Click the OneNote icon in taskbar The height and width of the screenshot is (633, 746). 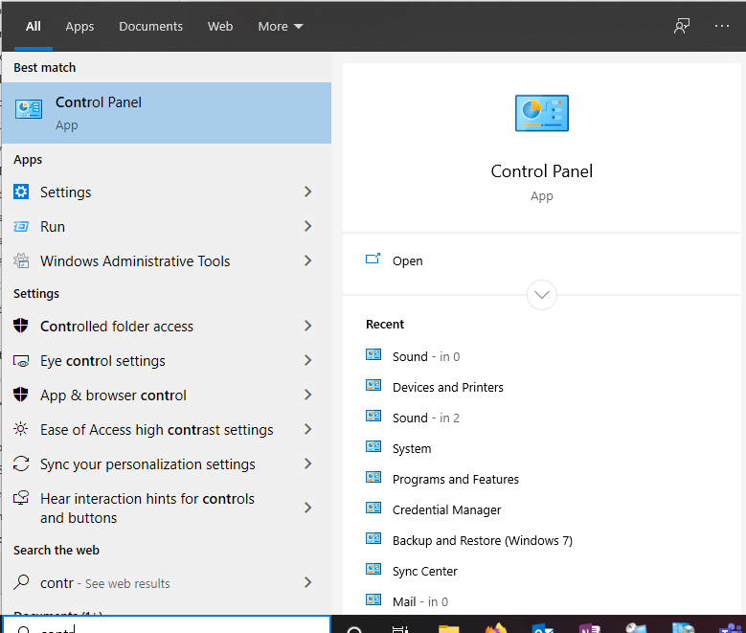coord(588,627)
